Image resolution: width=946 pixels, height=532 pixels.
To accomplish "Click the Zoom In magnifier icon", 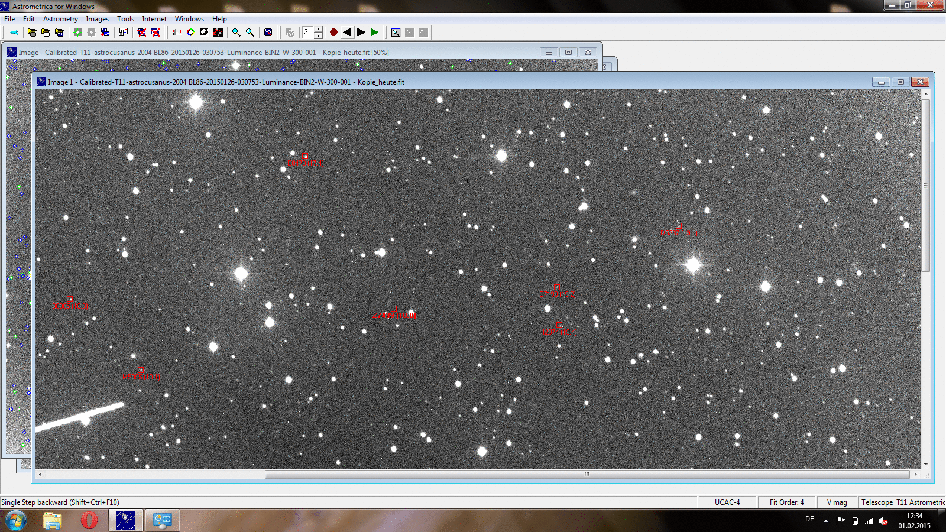I will [236, 33].
